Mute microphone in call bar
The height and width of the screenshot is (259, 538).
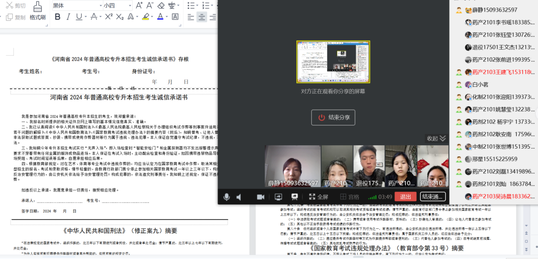227,197
